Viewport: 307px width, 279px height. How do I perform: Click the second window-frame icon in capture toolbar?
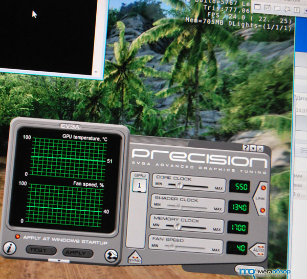[x=267, y=8]
